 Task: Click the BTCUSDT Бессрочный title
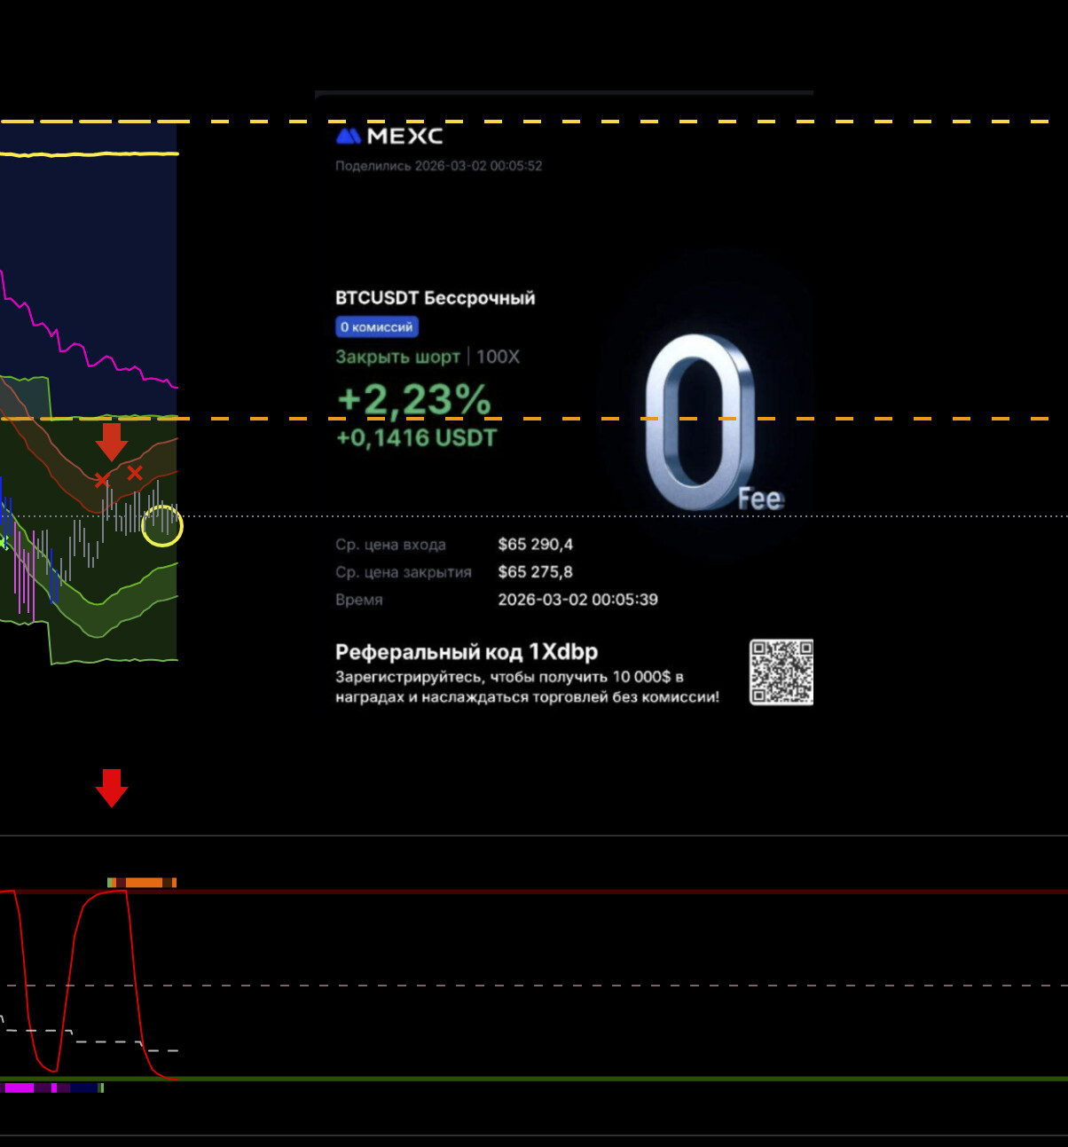pos(435,298)
